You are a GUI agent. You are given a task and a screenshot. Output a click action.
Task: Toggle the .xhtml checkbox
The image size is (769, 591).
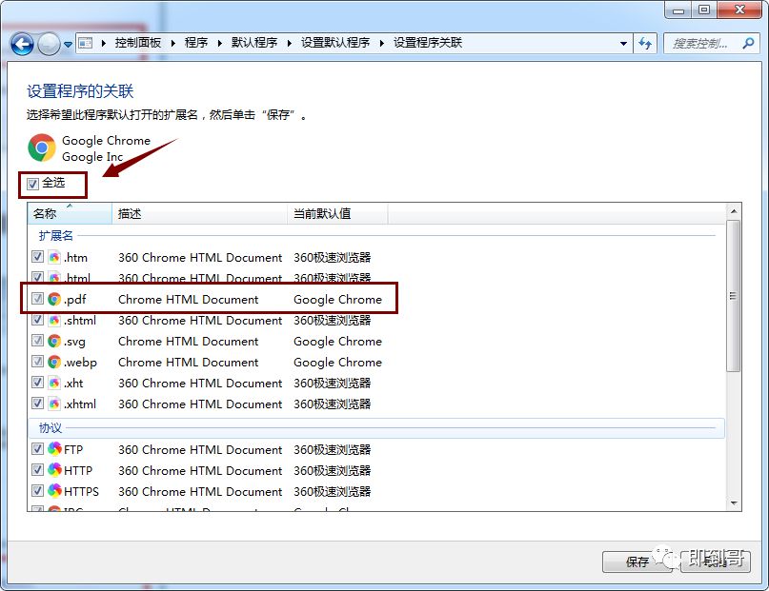coord(38,403)
